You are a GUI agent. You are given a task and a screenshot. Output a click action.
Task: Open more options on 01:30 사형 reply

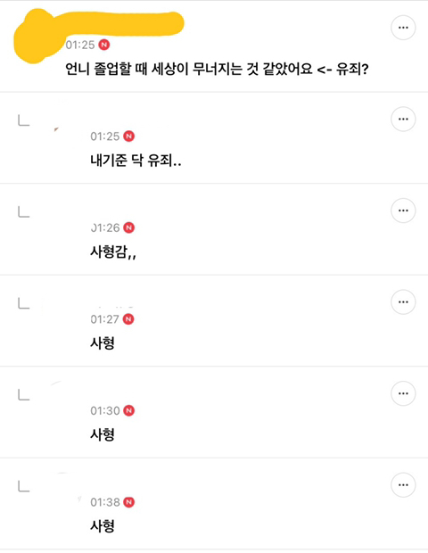tap(403, 393)
